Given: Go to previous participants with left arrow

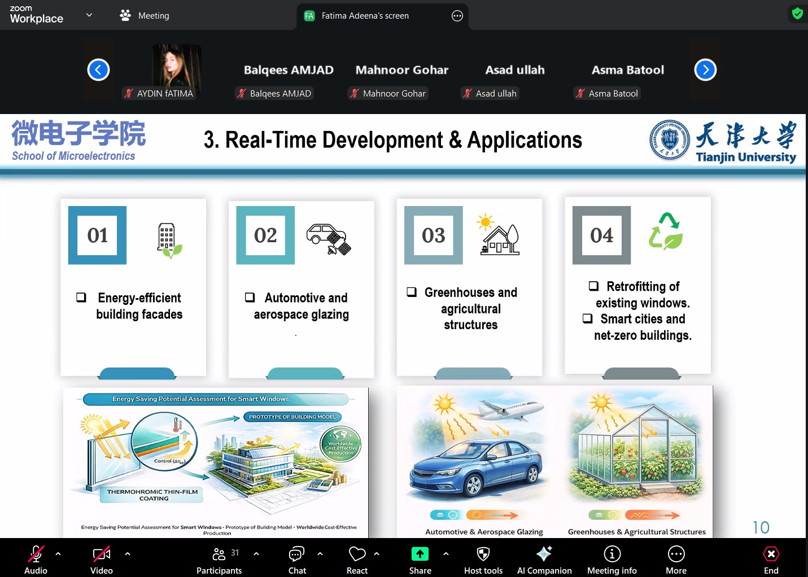Looking at the screenshot, I should [x=98, y=70].
